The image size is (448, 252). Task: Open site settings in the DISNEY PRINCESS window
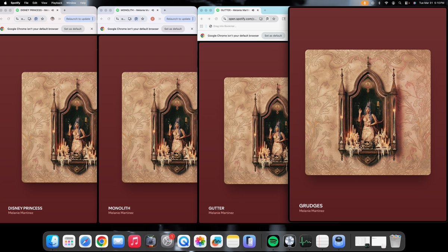coord(17,19)
